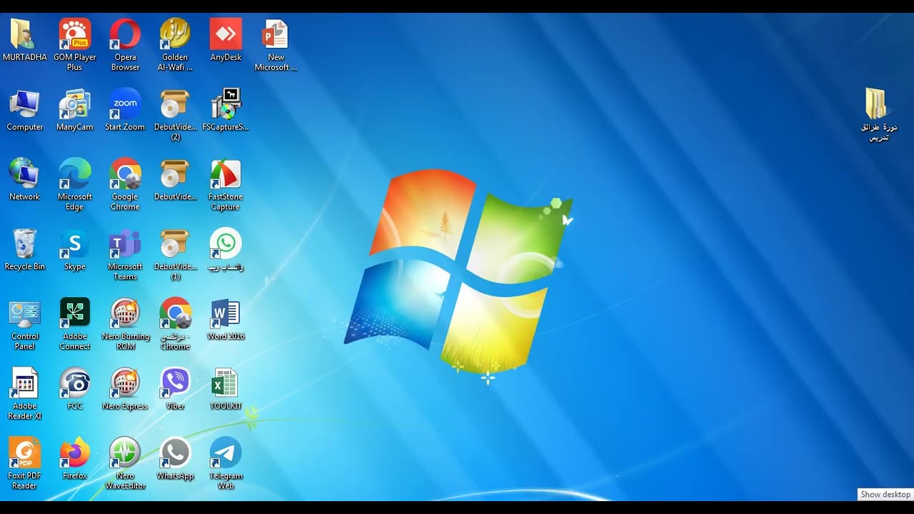Click the Viber shortcut icon

coord(175,384)
